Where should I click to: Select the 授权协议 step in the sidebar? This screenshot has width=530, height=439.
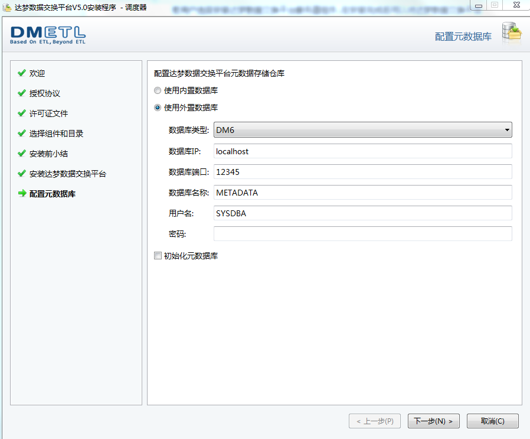45,93
